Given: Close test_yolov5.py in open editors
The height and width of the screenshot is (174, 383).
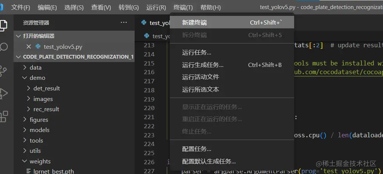Looking at the screenshot, I should click(29, 47).
